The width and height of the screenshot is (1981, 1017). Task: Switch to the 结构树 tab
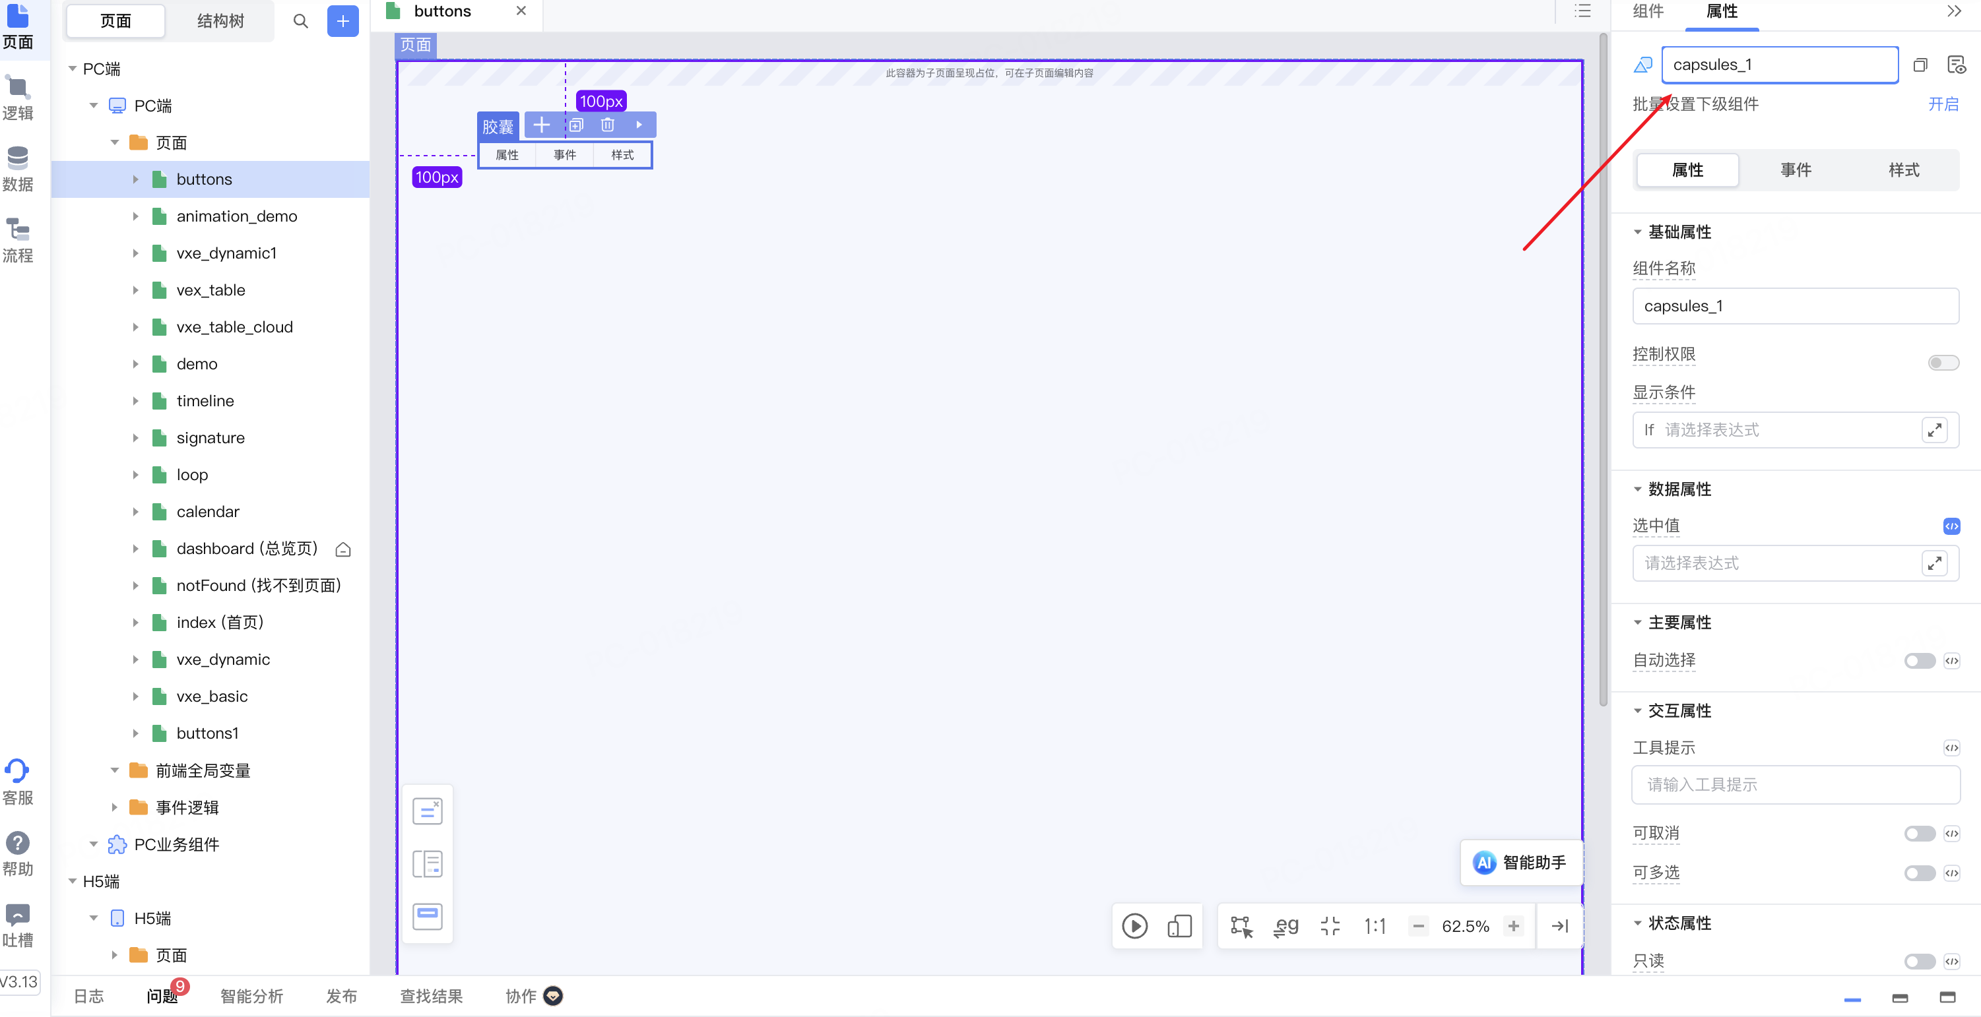(x=220, y=22)
